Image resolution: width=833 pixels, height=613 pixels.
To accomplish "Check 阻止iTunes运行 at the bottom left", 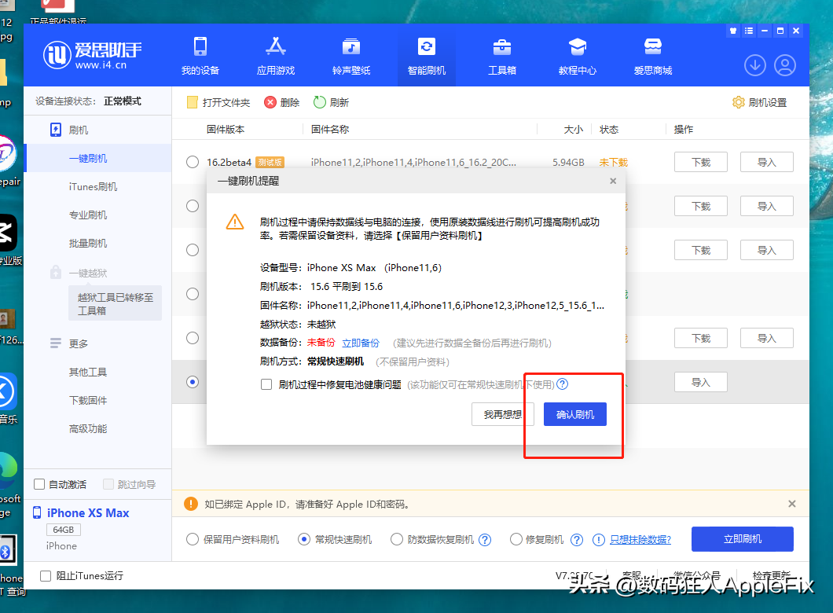I will pyautogui.click(x=45, y=575).
